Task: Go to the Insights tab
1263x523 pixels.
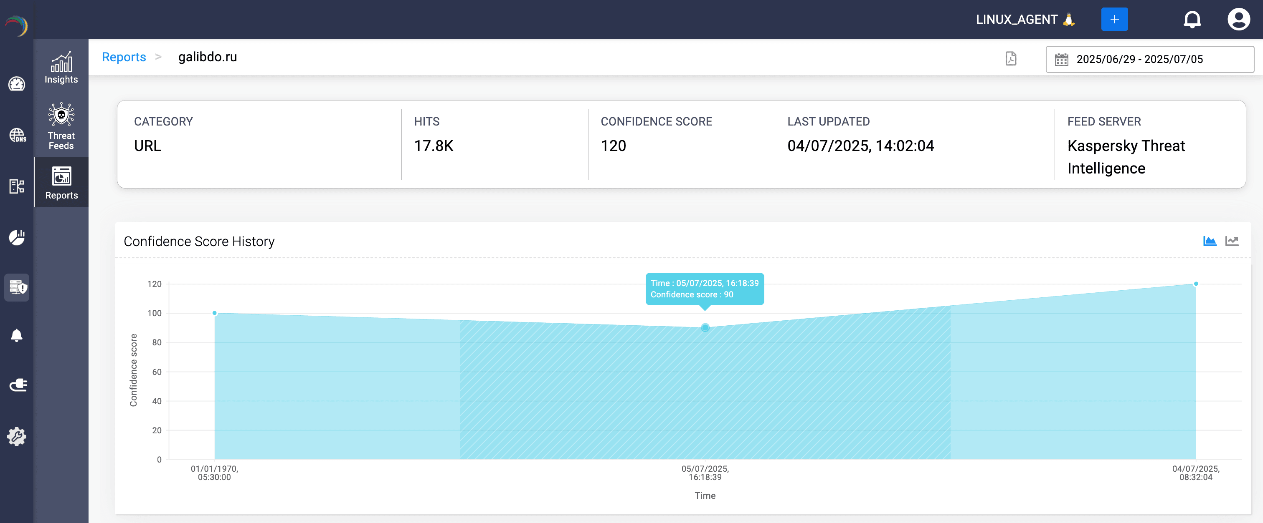Action: tap(61, 68)
